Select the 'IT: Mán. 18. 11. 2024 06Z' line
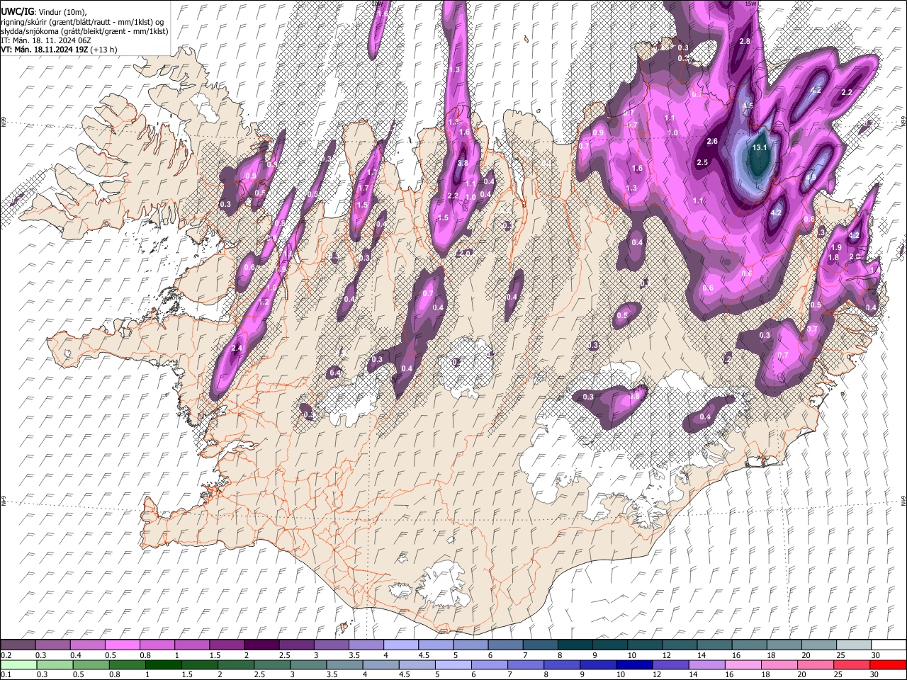The height and width of the screenshot is (680, 907). pyautogui.click(x=45, y=40)
